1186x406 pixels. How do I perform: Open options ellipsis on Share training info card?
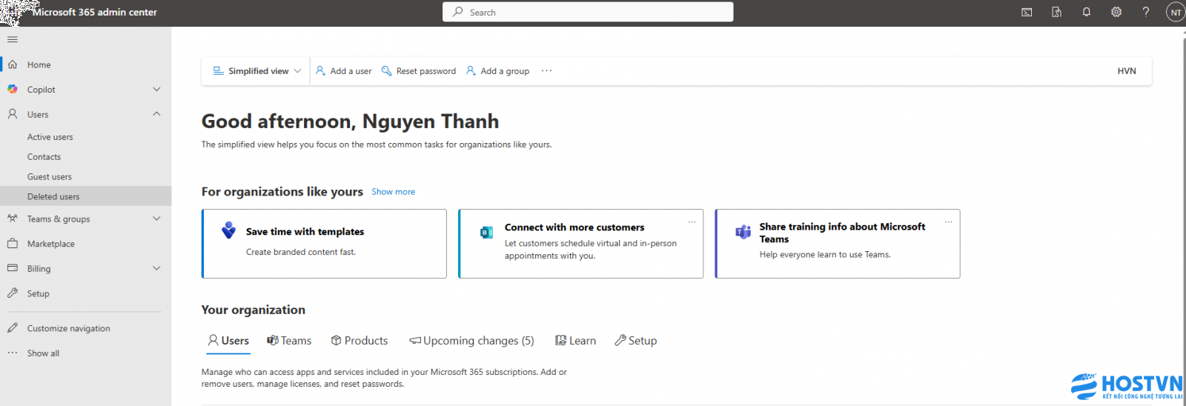coord(948,222)
